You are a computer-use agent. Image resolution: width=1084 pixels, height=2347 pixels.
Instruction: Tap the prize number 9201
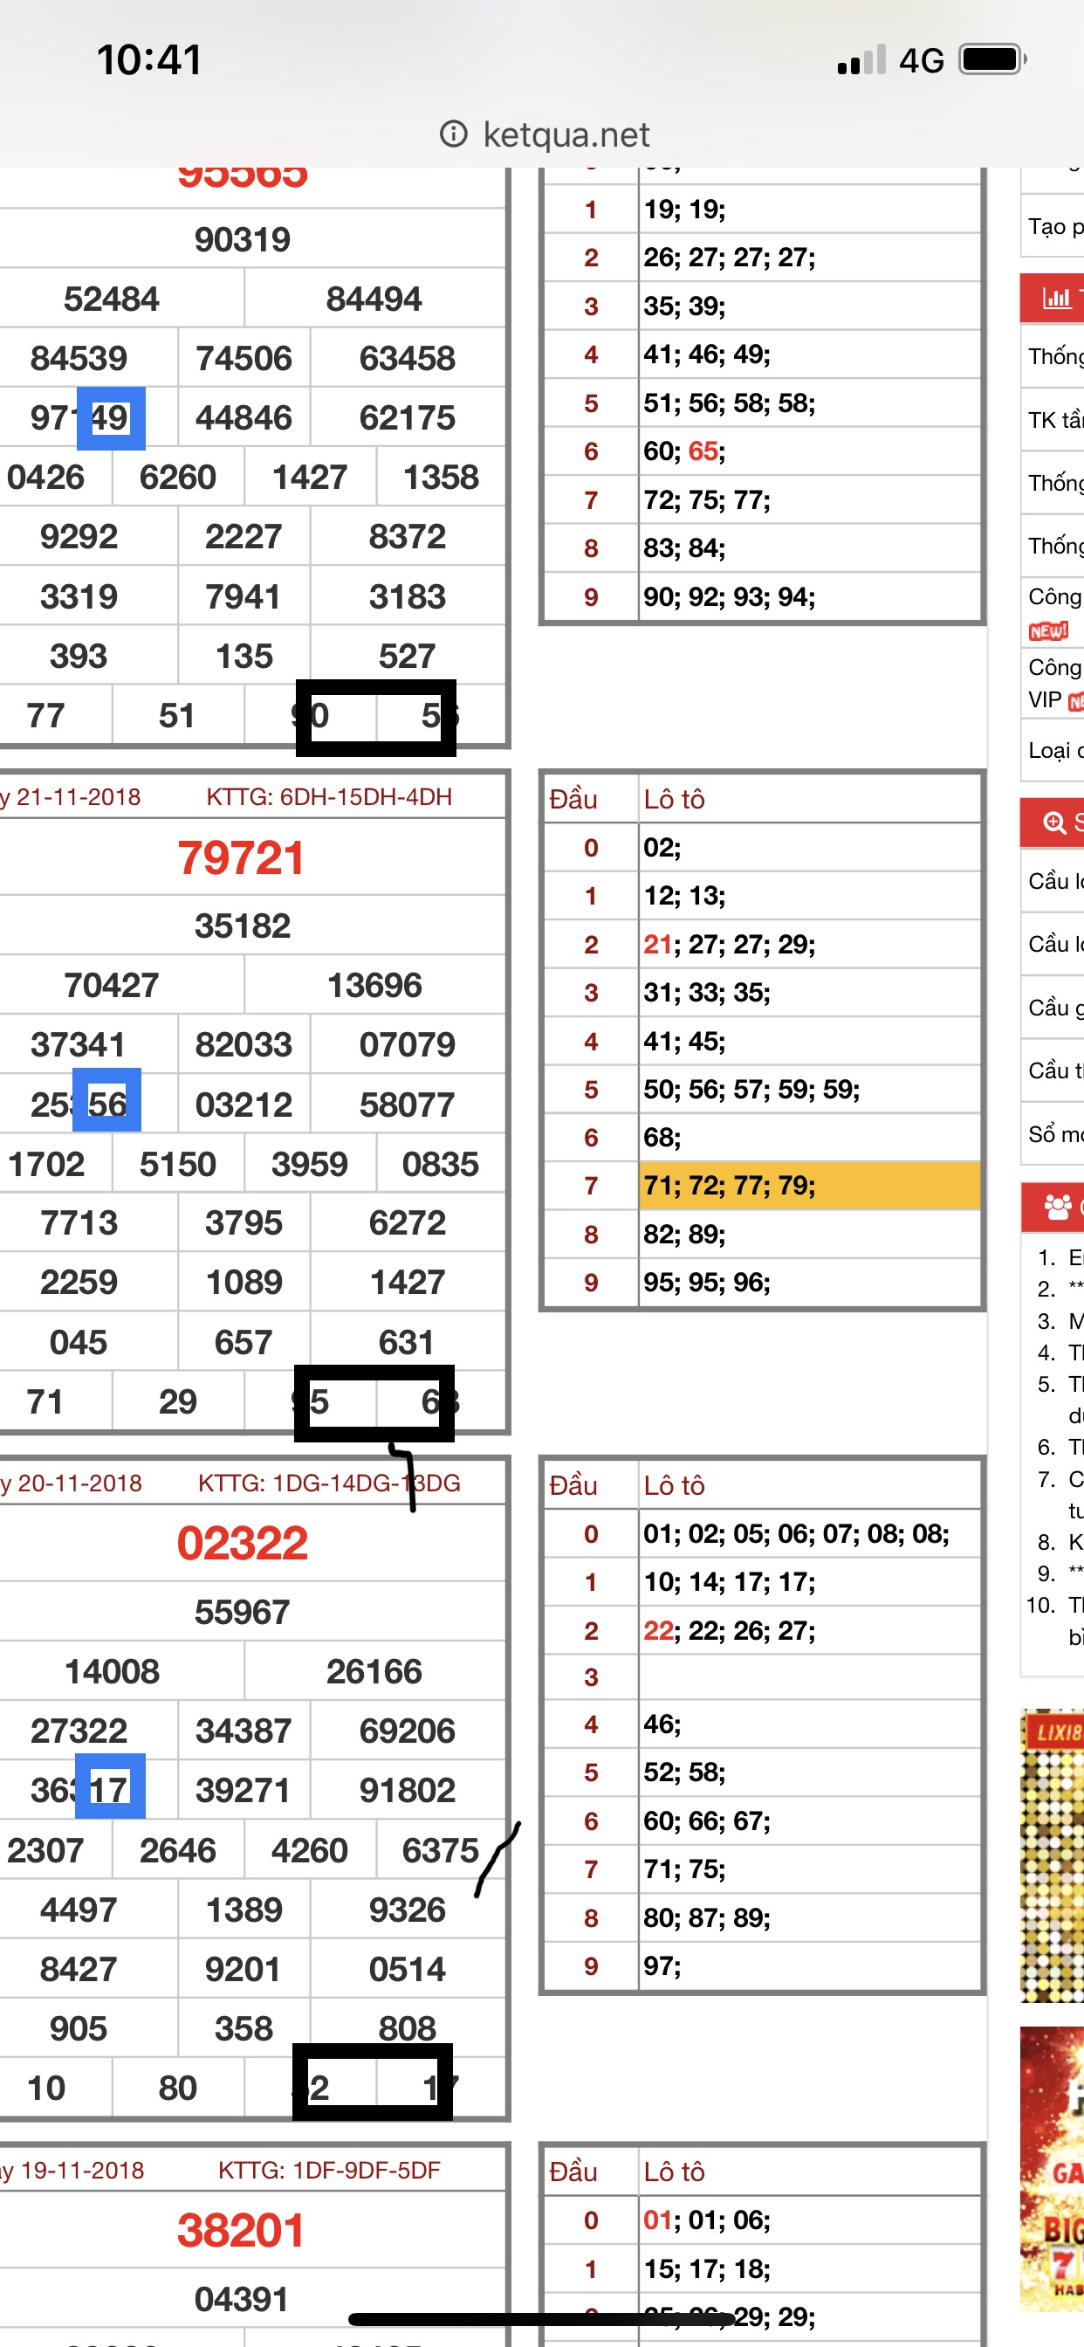click(x=243, y=1970)
